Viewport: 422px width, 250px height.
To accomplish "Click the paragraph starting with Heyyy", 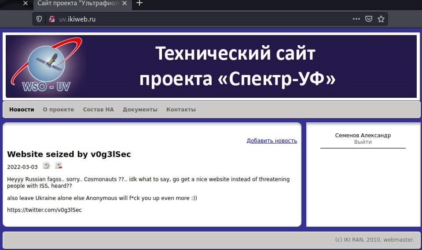I will [148, 182].
